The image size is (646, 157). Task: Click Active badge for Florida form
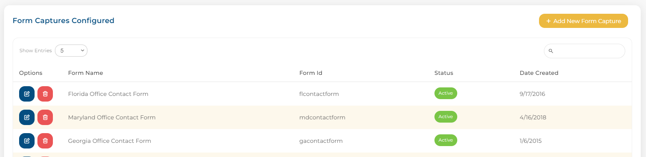(x=446, y=93)
